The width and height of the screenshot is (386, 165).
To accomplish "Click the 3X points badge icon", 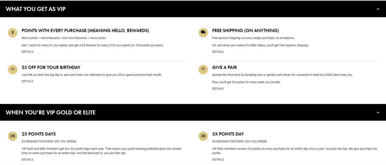I will click(203, 136).
